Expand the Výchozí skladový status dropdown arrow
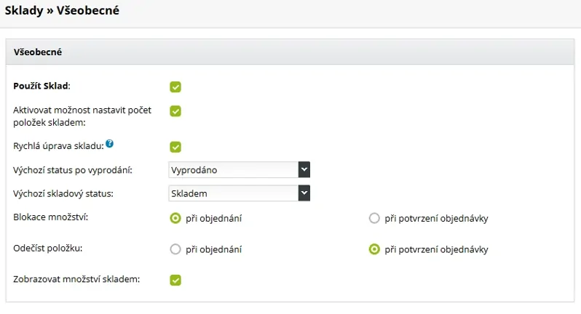Image resolution: width=581 pixels, height=314 pixels. pyautogui.click(x=304, y=193)
